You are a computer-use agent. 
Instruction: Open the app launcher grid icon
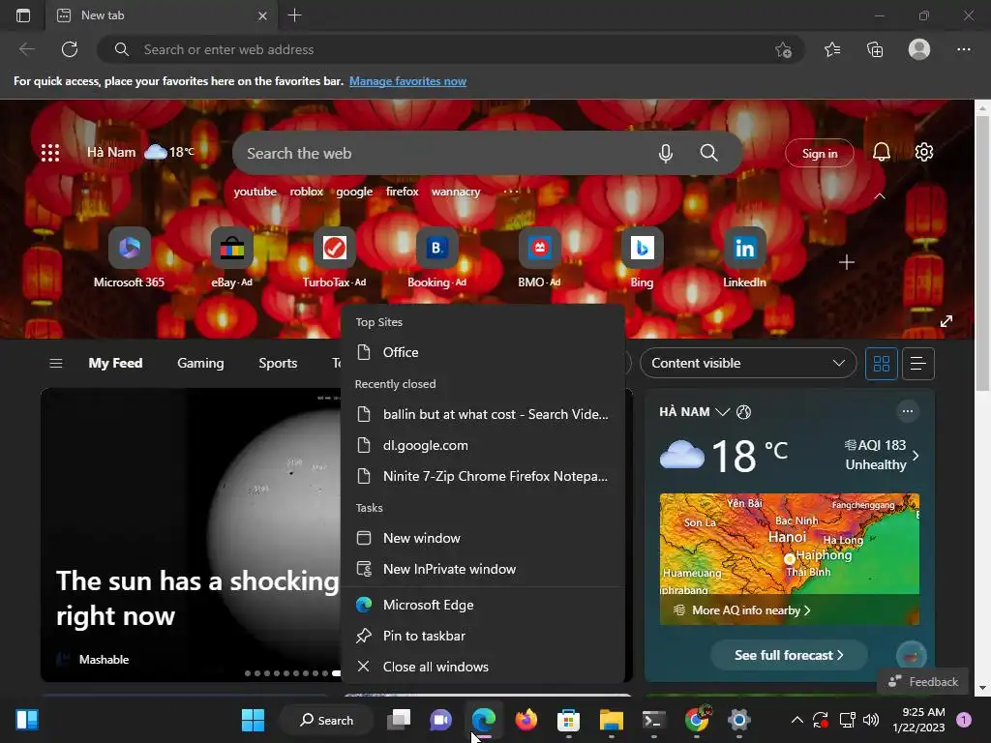tap(50, 152)
